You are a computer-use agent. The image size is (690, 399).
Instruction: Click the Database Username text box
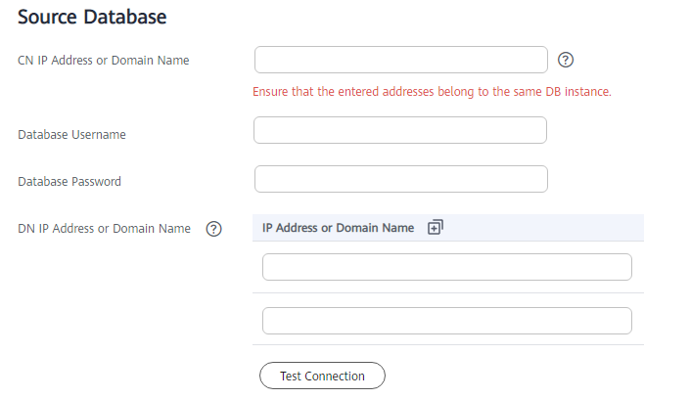tap(400, 130)
